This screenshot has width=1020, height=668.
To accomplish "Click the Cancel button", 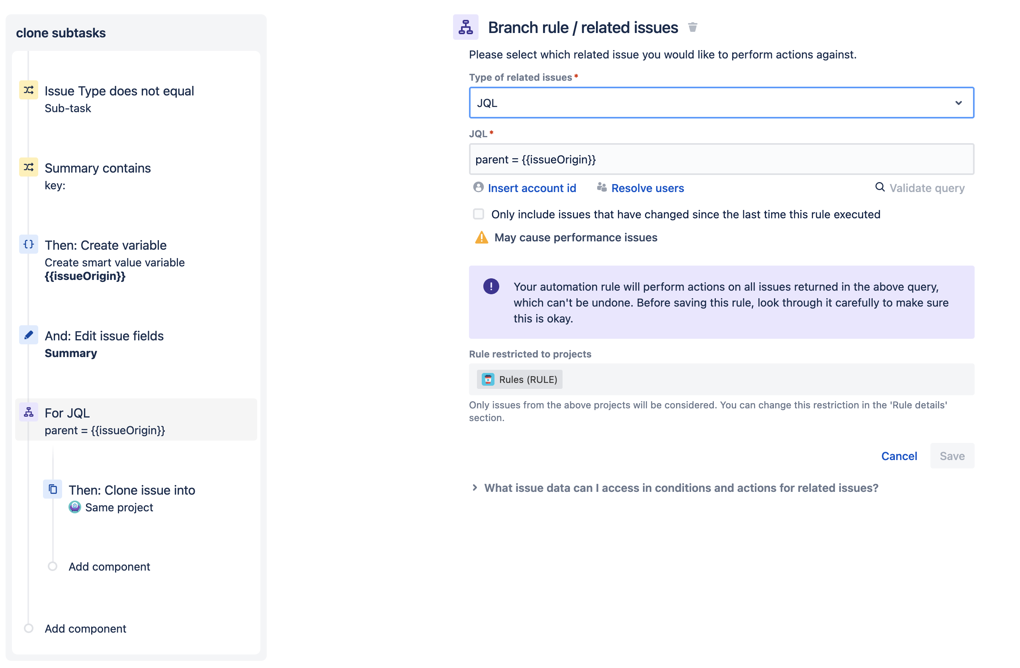I will pos(899,456).
